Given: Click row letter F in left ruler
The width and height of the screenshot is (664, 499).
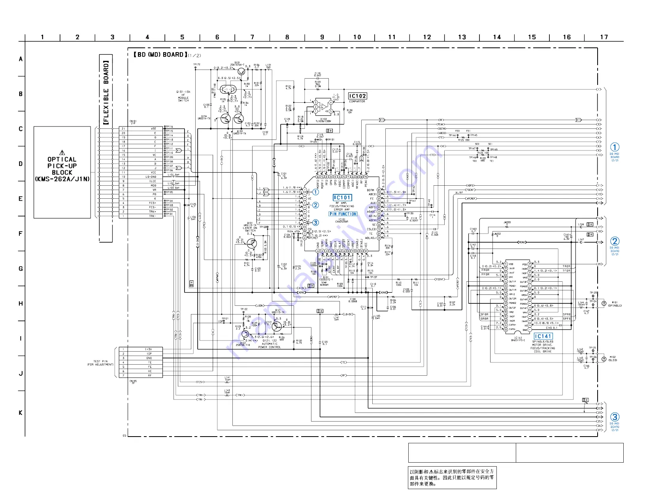Looking at the screenshot, I should (x=21, y=233).
